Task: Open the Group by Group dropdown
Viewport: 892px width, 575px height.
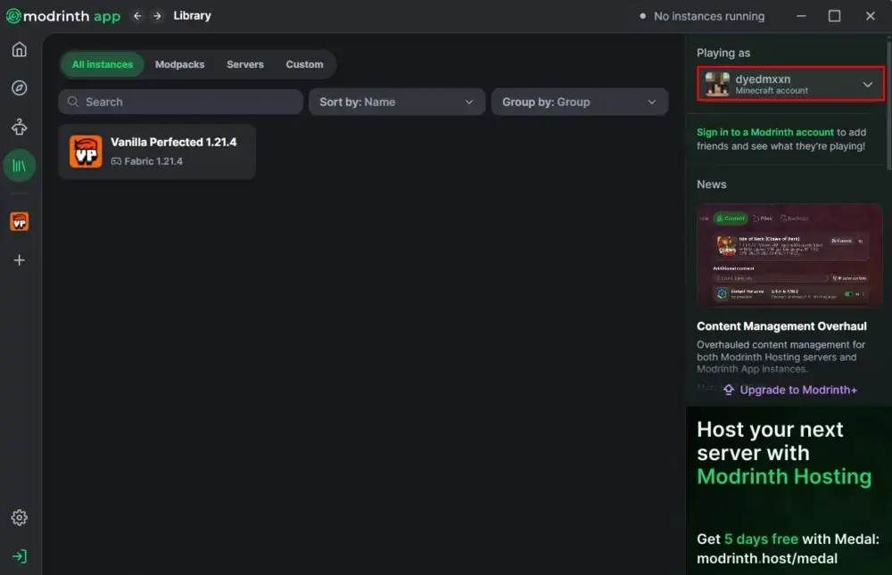Action: pyautogui.click(x=579, y=102)
